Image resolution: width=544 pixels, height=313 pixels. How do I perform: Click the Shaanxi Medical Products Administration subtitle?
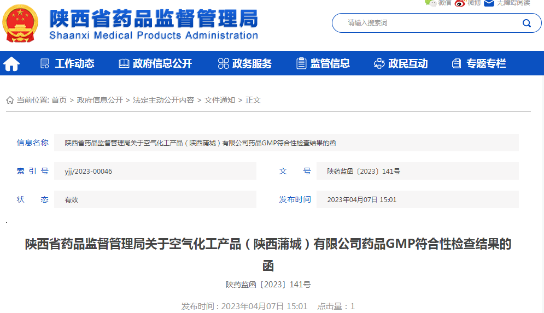154,36
